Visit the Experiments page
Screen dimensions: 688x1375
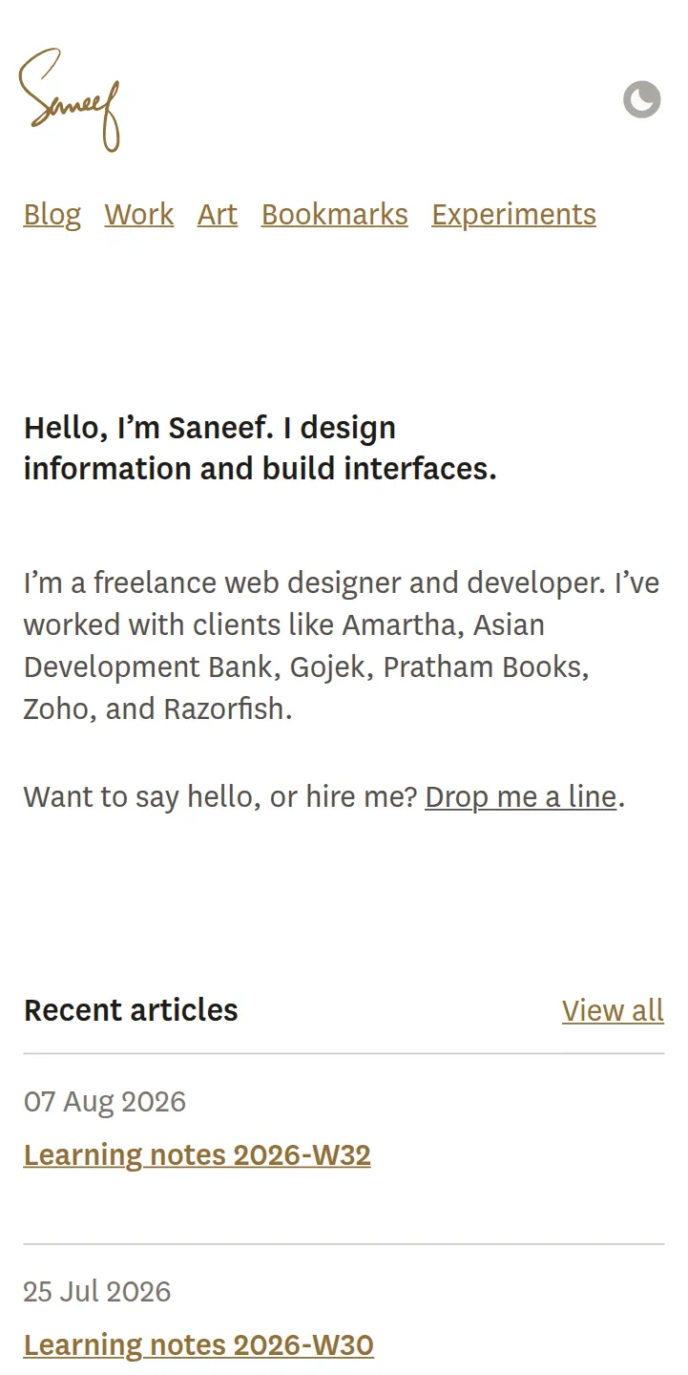pos(514,215)
